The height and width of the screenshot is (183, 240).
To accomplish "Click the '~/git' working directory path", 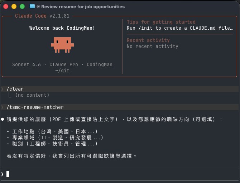I will tap(62, 71).
